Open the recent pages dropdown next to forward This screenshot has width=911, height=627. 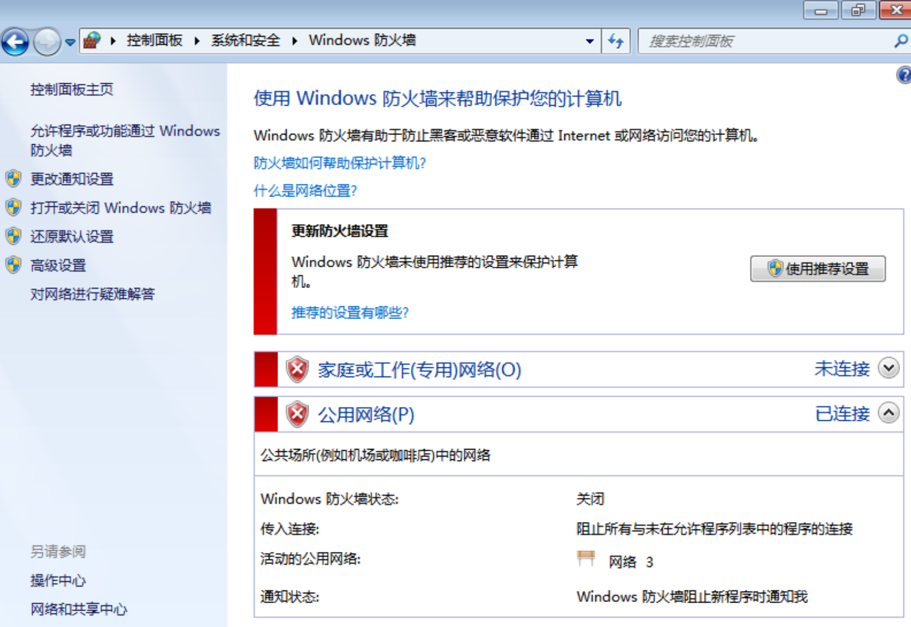(70, 42)
